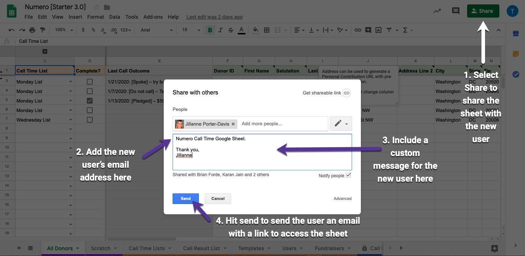Click Advanced link in share dialog
Screen dimensions: 525x256
342,199
